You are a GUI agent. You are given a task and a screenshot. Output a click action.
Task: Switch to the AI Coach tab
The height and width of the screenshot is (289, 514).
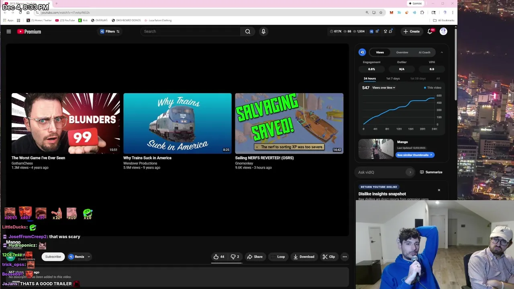point(424,52)
